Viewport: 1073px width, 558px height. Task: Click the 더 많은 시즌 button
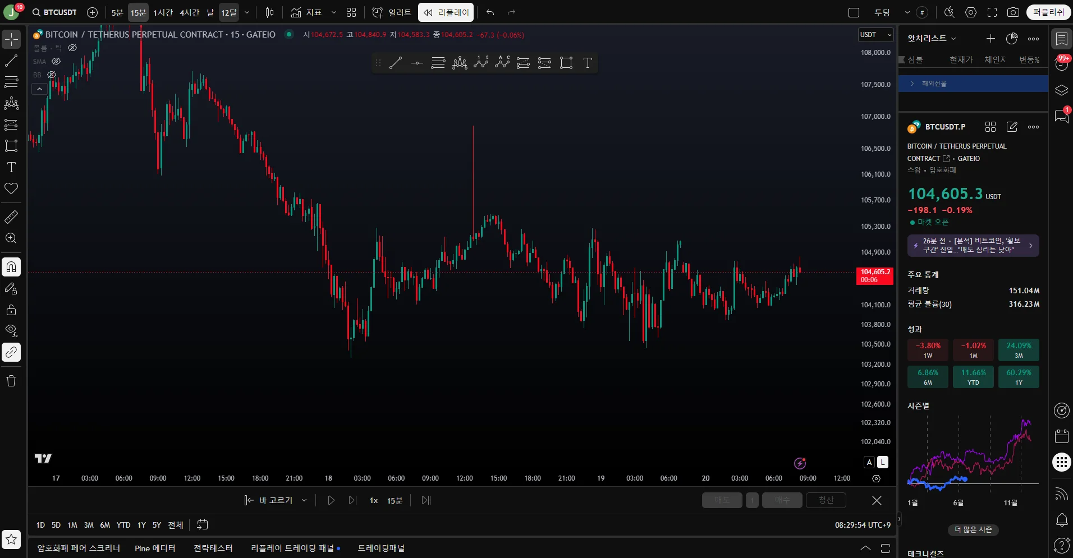click(x=973, y=529)
